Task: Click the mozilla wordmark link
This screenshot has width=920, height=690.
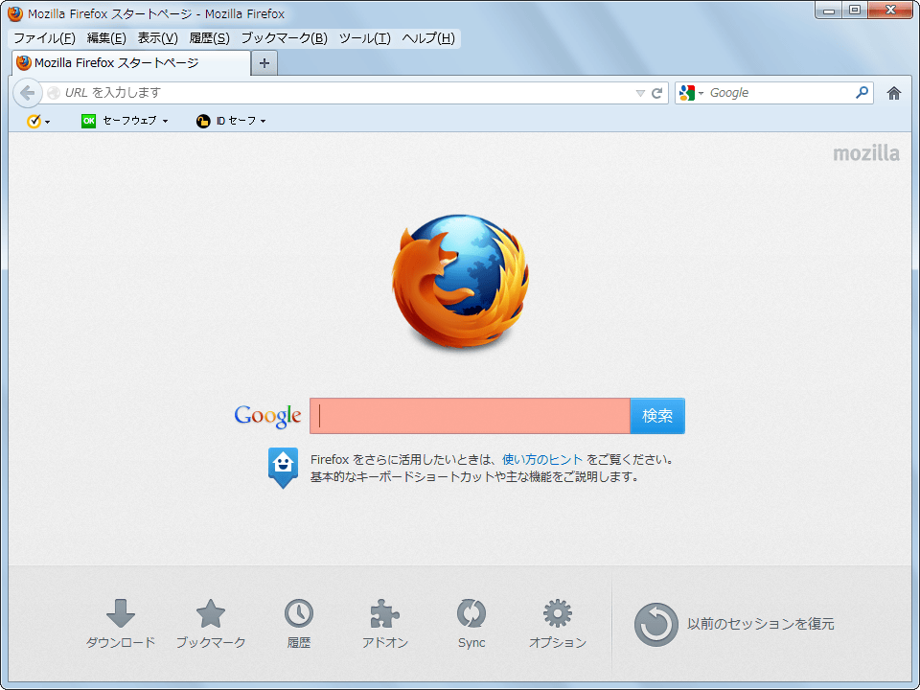Action: click(866, 153)
